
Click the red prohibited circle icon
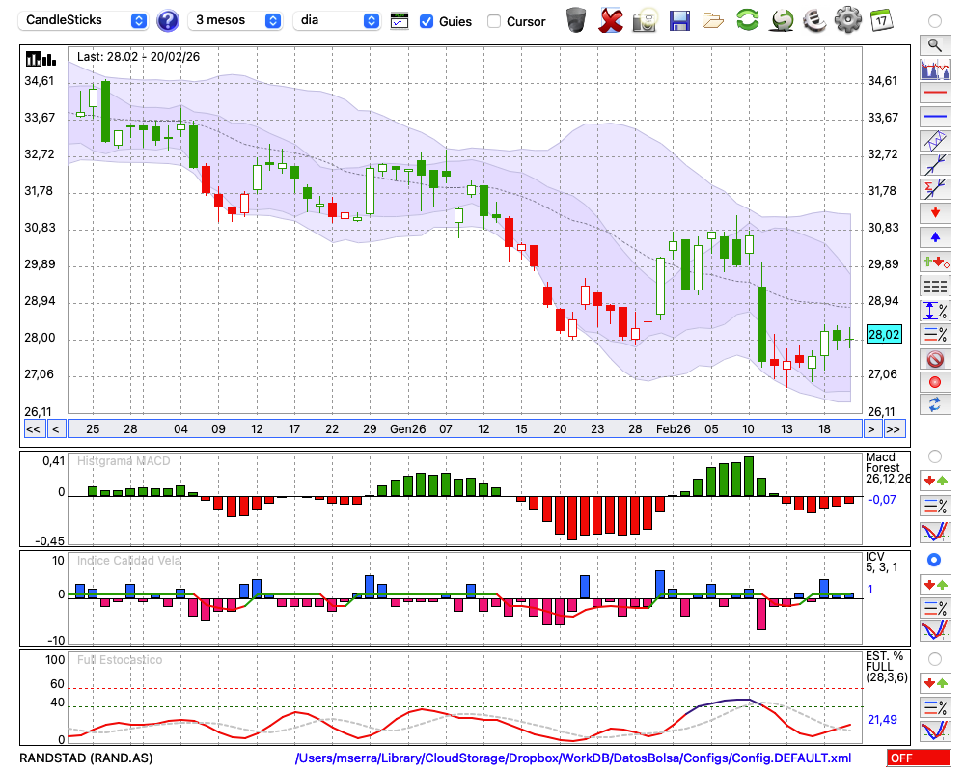[x=934, y=359]
